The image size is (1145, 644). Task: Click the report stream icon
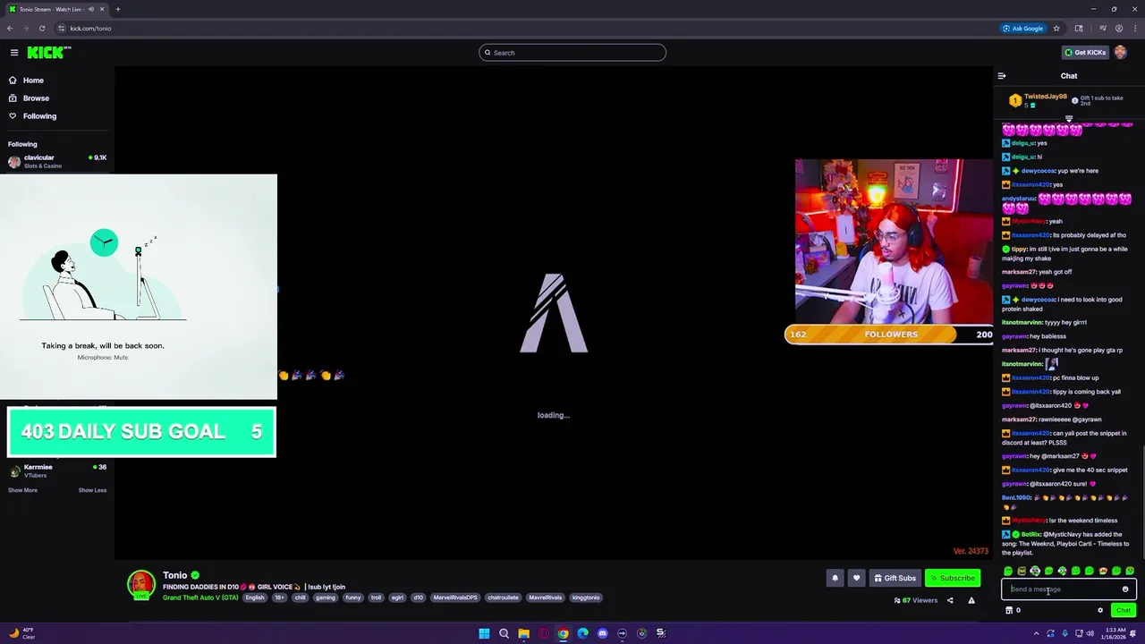[971, 600]
